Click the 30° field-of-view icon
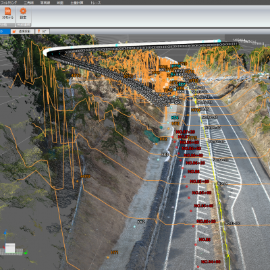270x270 pixels. coord(39,31)
